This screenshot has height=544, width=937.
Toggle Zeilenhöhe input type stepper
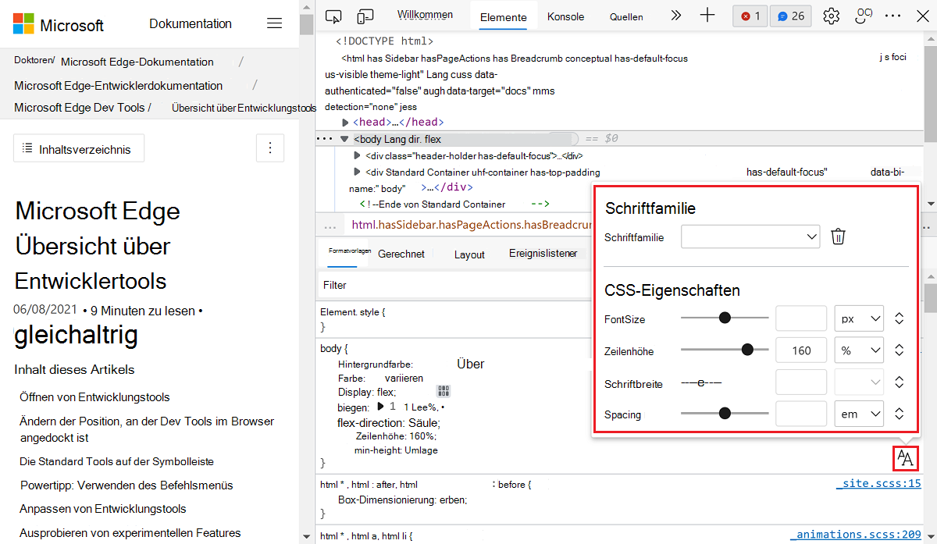click(x=900, y=350)
